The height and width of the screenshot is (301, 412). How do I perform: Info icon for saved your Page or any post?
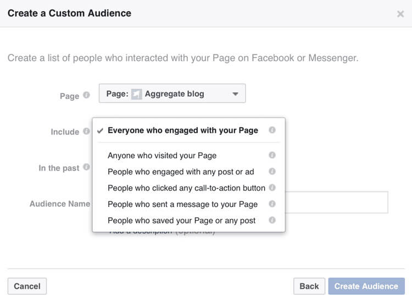[x=272, y=220]
